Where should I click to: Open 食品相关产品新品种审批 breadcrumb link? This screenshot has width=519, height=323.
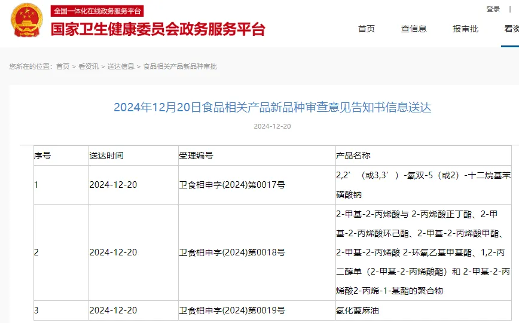[x=180, y=66]
